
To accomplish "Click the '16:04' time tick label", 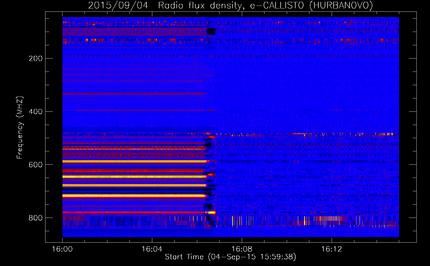I will [x=152, y=249].
